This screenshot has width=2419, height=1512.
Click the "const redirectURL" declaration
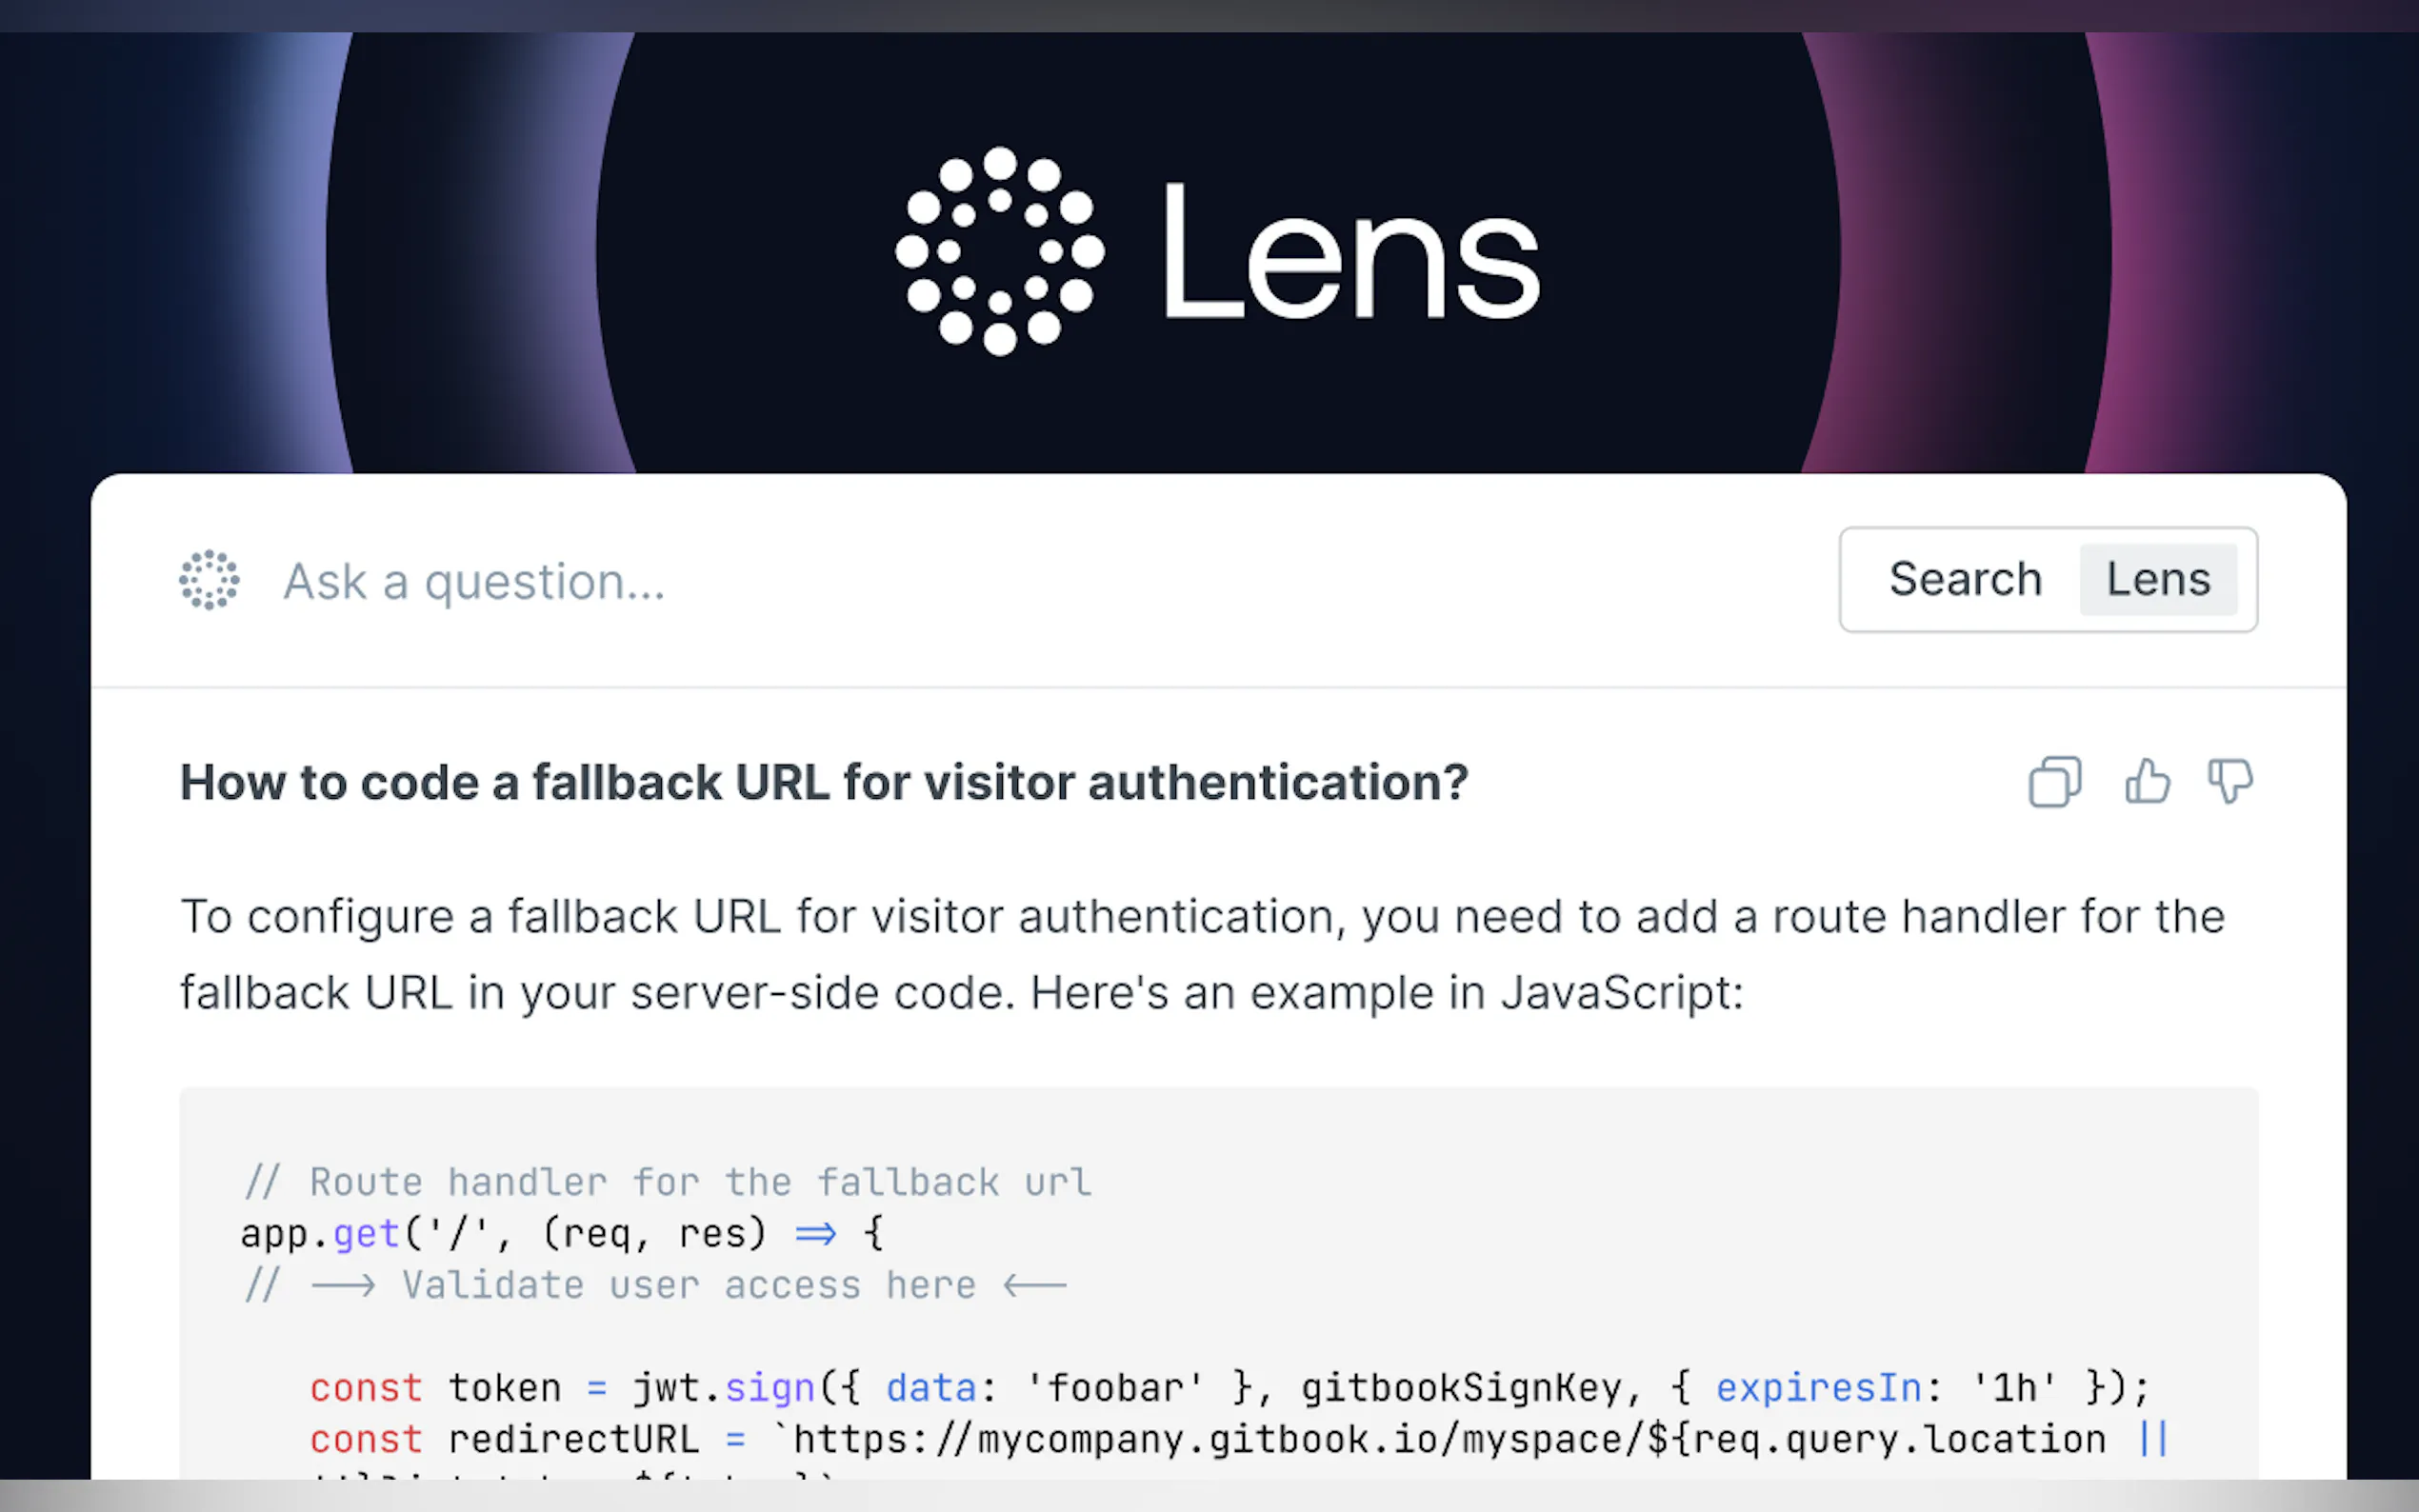click(504, 1441)
